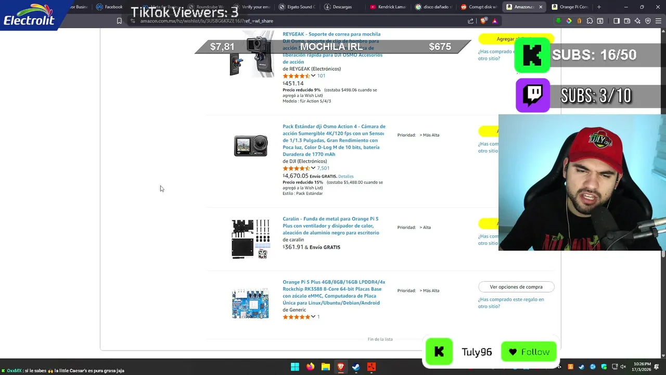Image resolution: width=666 pixels, height=375 pixels.
Task: Click the network display tray icon
Action: [x=615, y=367]
